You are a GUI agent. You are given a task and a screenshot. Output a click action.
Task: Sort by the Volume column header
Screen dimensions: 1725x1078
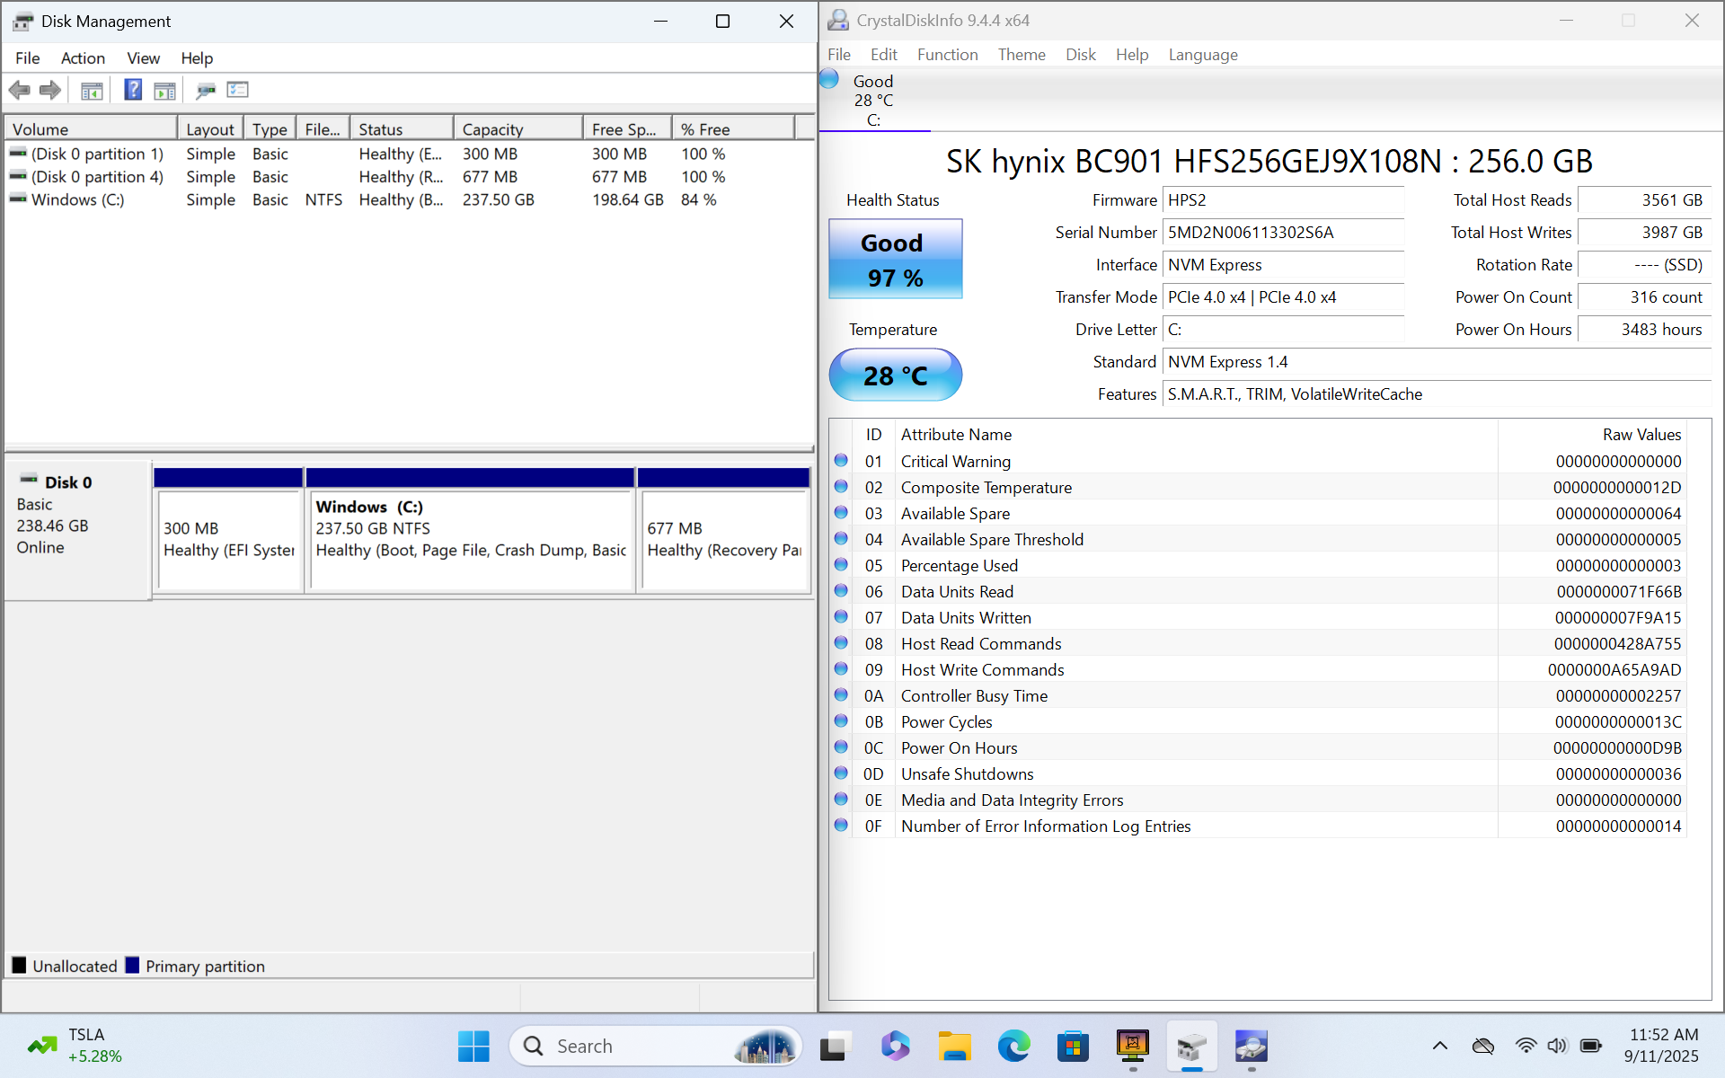[x=91, y=128]
